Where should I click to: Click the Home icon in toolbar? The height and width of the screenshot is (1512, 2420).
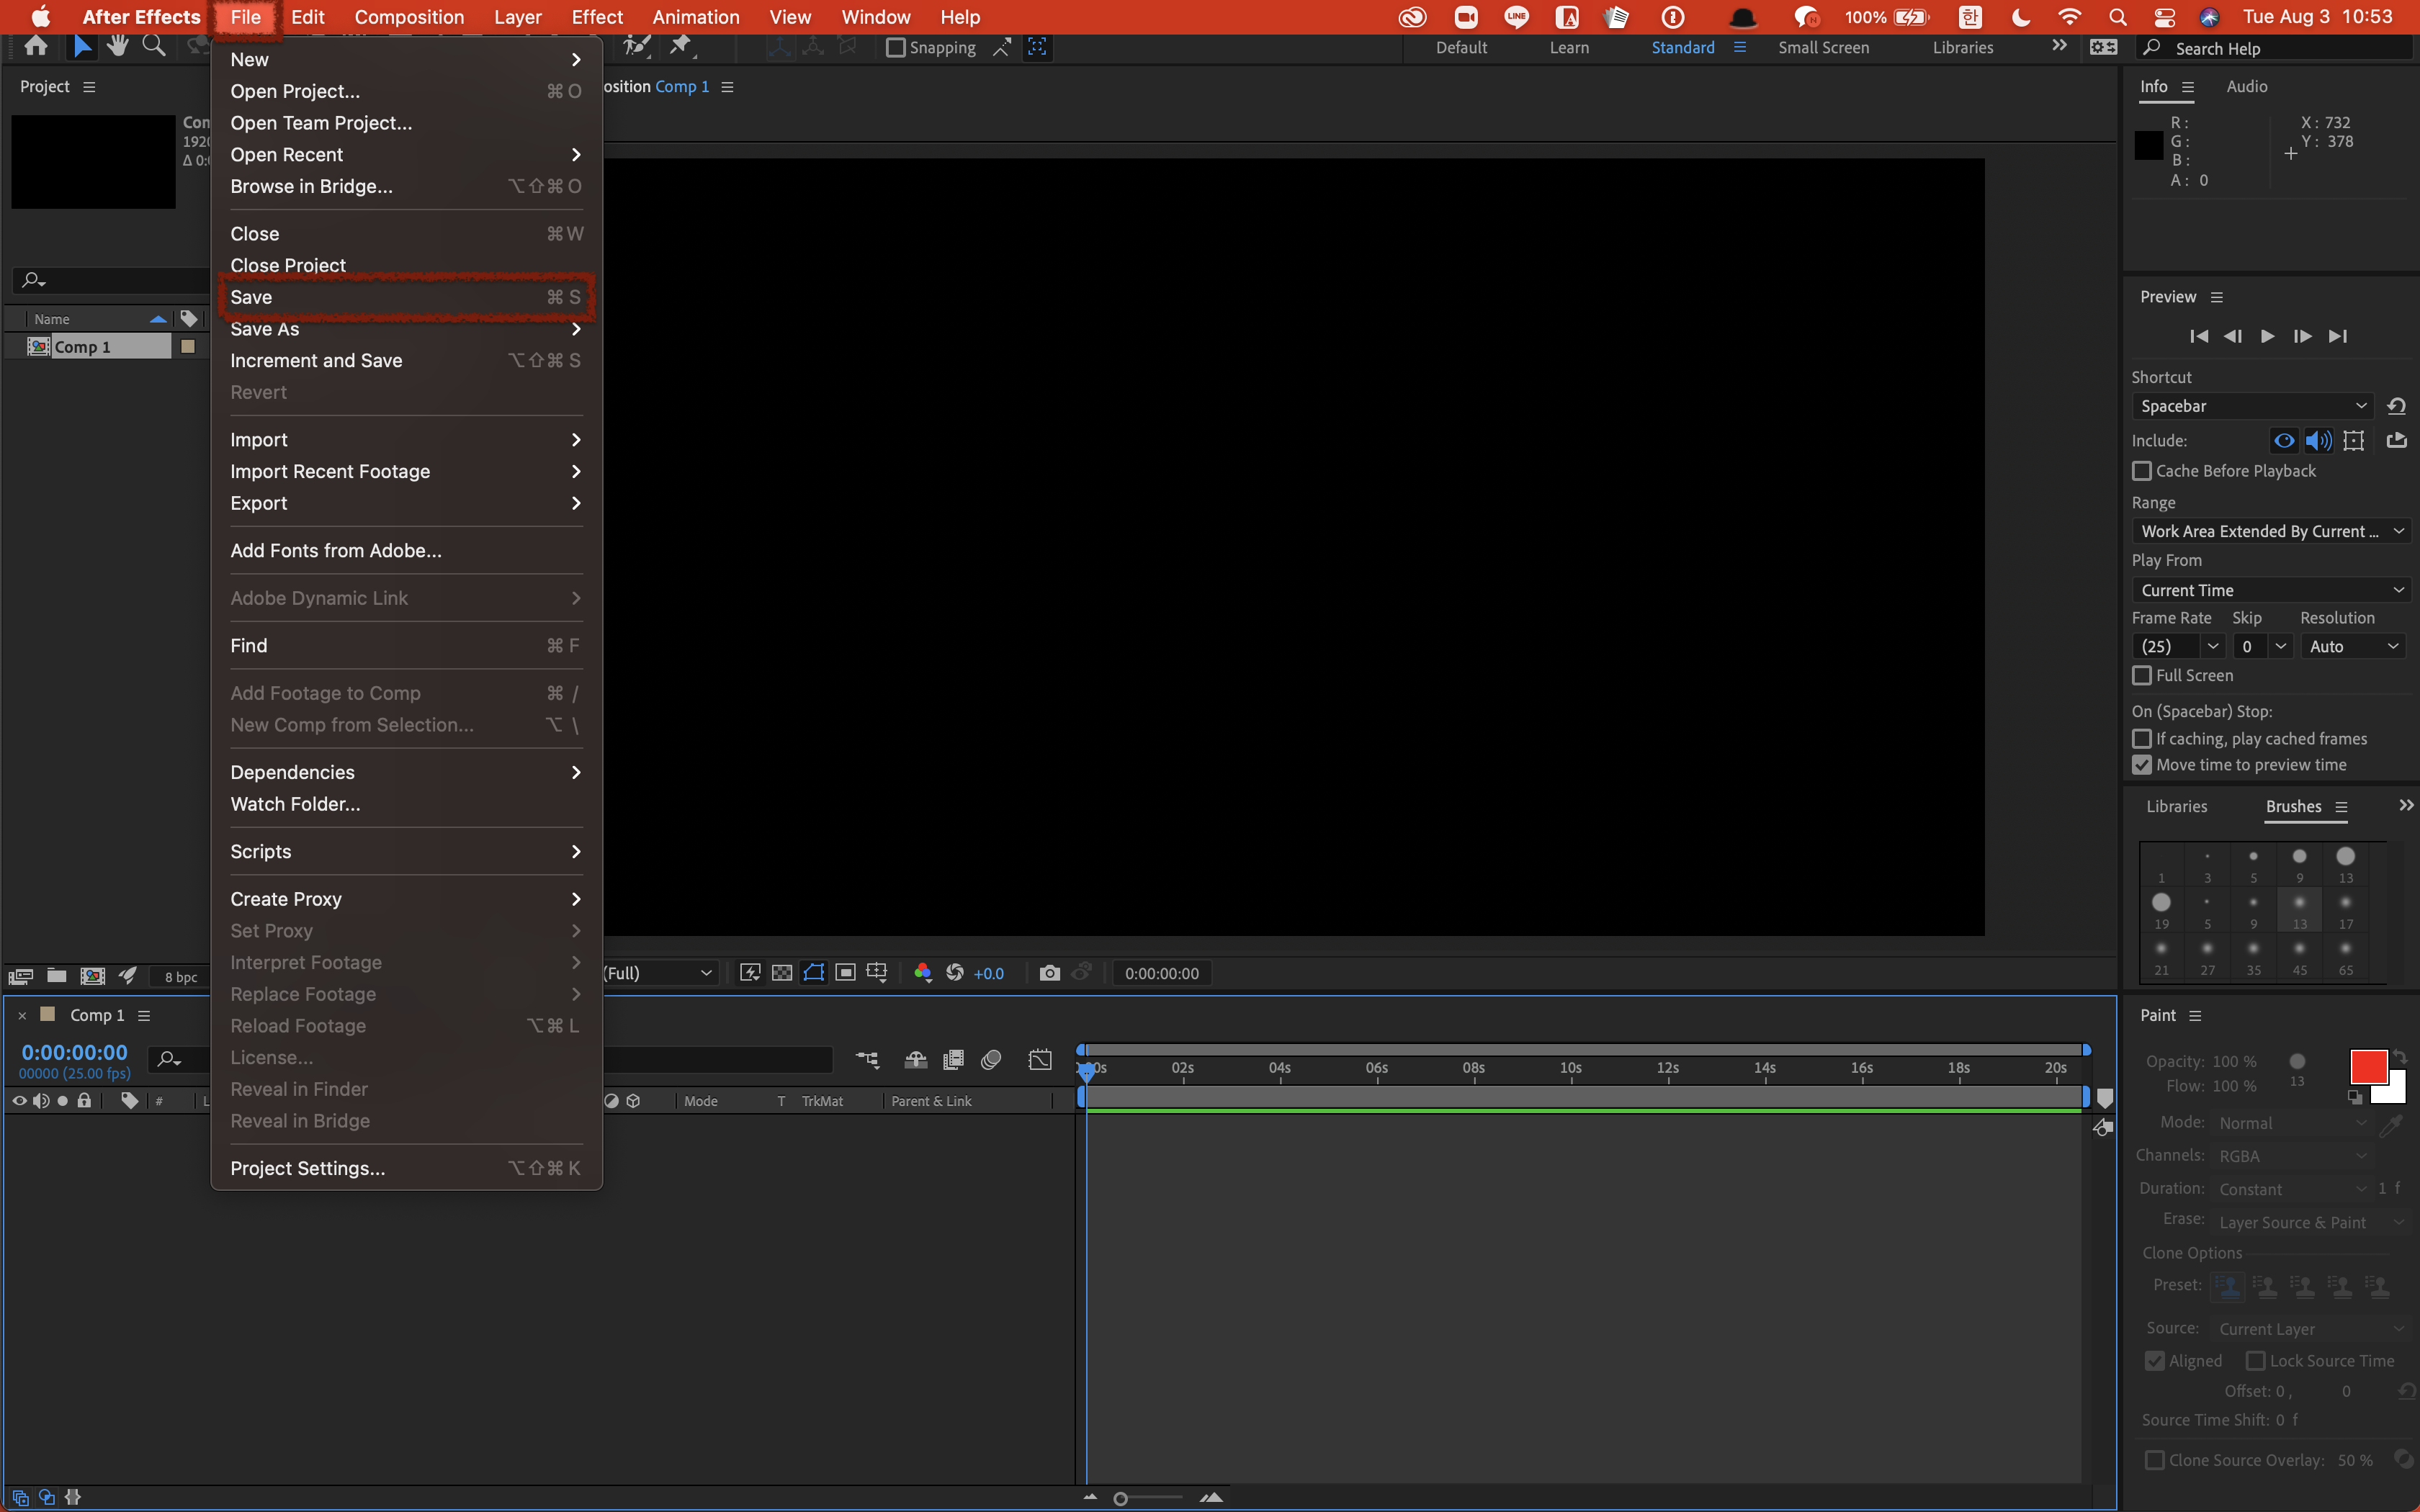[x=36, y=46]
